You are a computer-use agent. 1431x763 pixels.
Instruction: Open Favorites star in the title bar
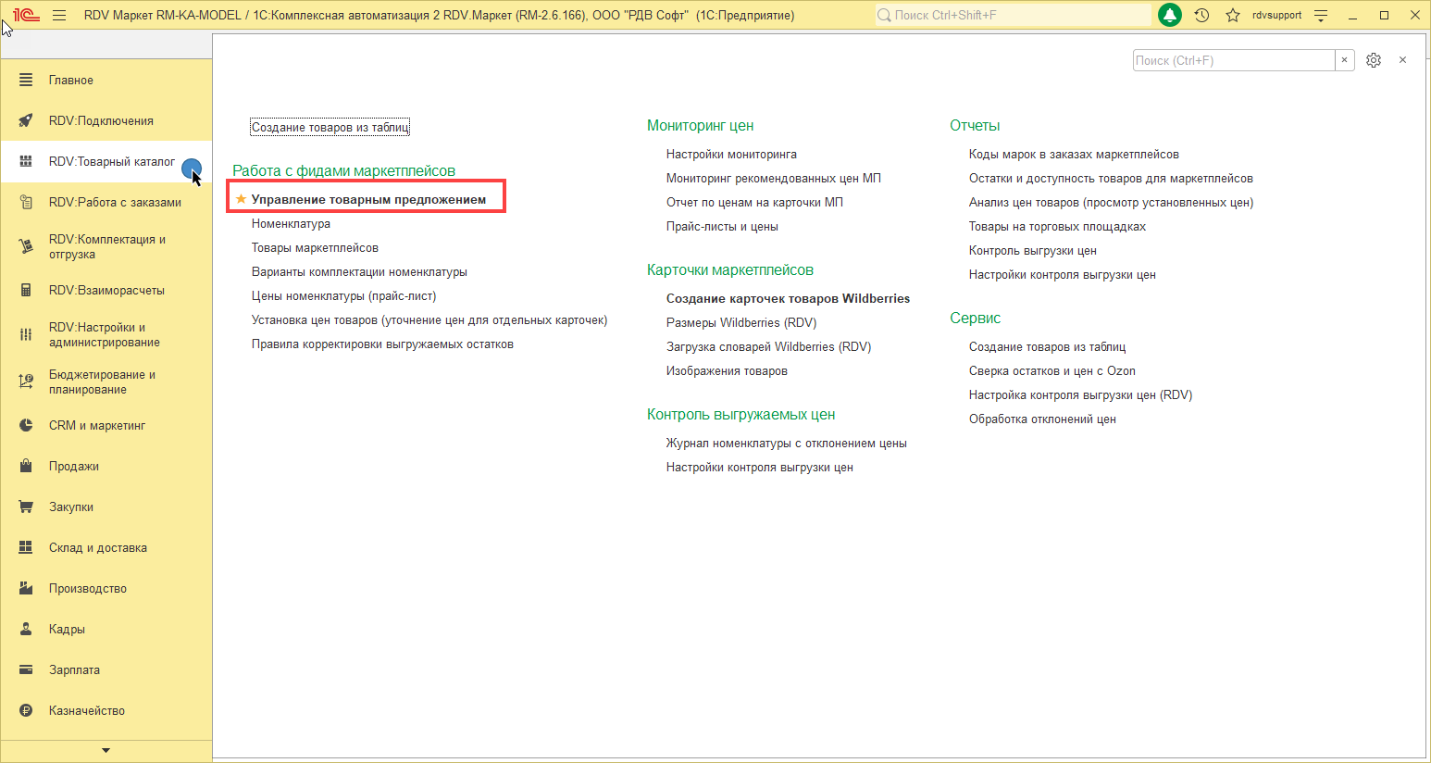(1233, 15)
